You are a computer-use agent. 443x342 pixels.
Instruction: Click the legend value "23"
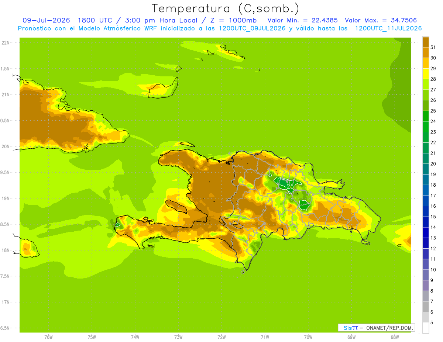click(x=433, y=132)
